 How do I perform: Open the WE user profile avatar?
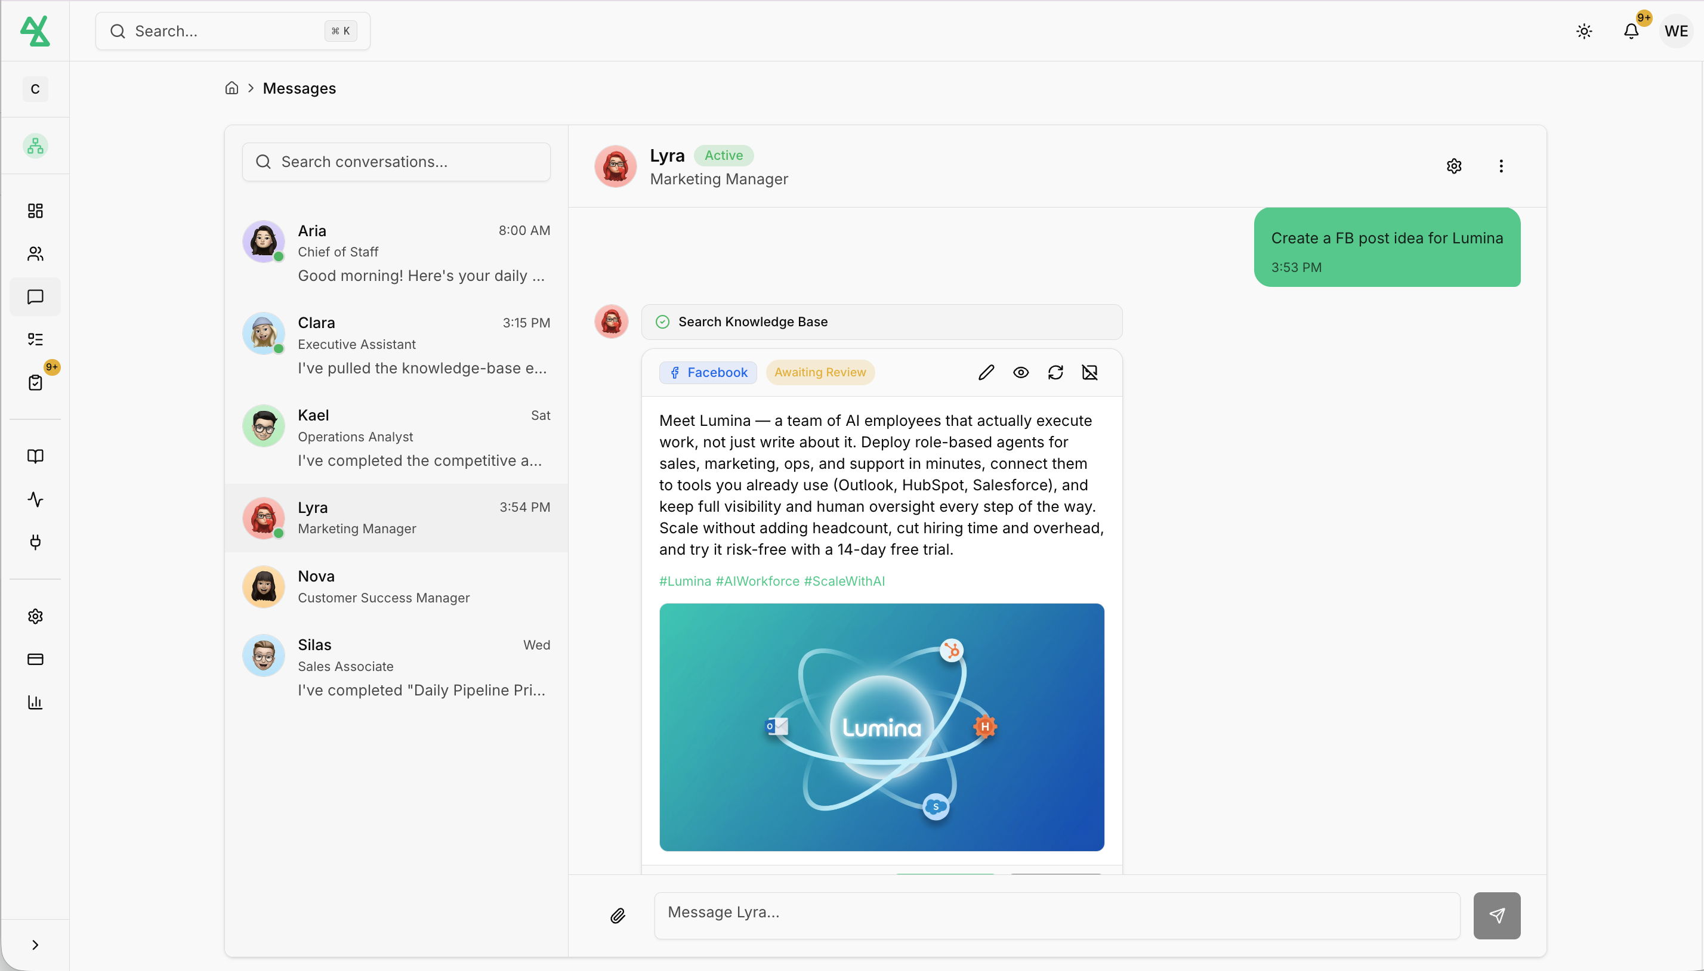coord(1676,32)
